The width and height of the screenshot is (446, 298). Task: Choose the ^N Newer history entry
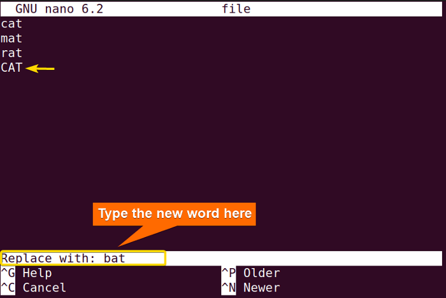250,287
